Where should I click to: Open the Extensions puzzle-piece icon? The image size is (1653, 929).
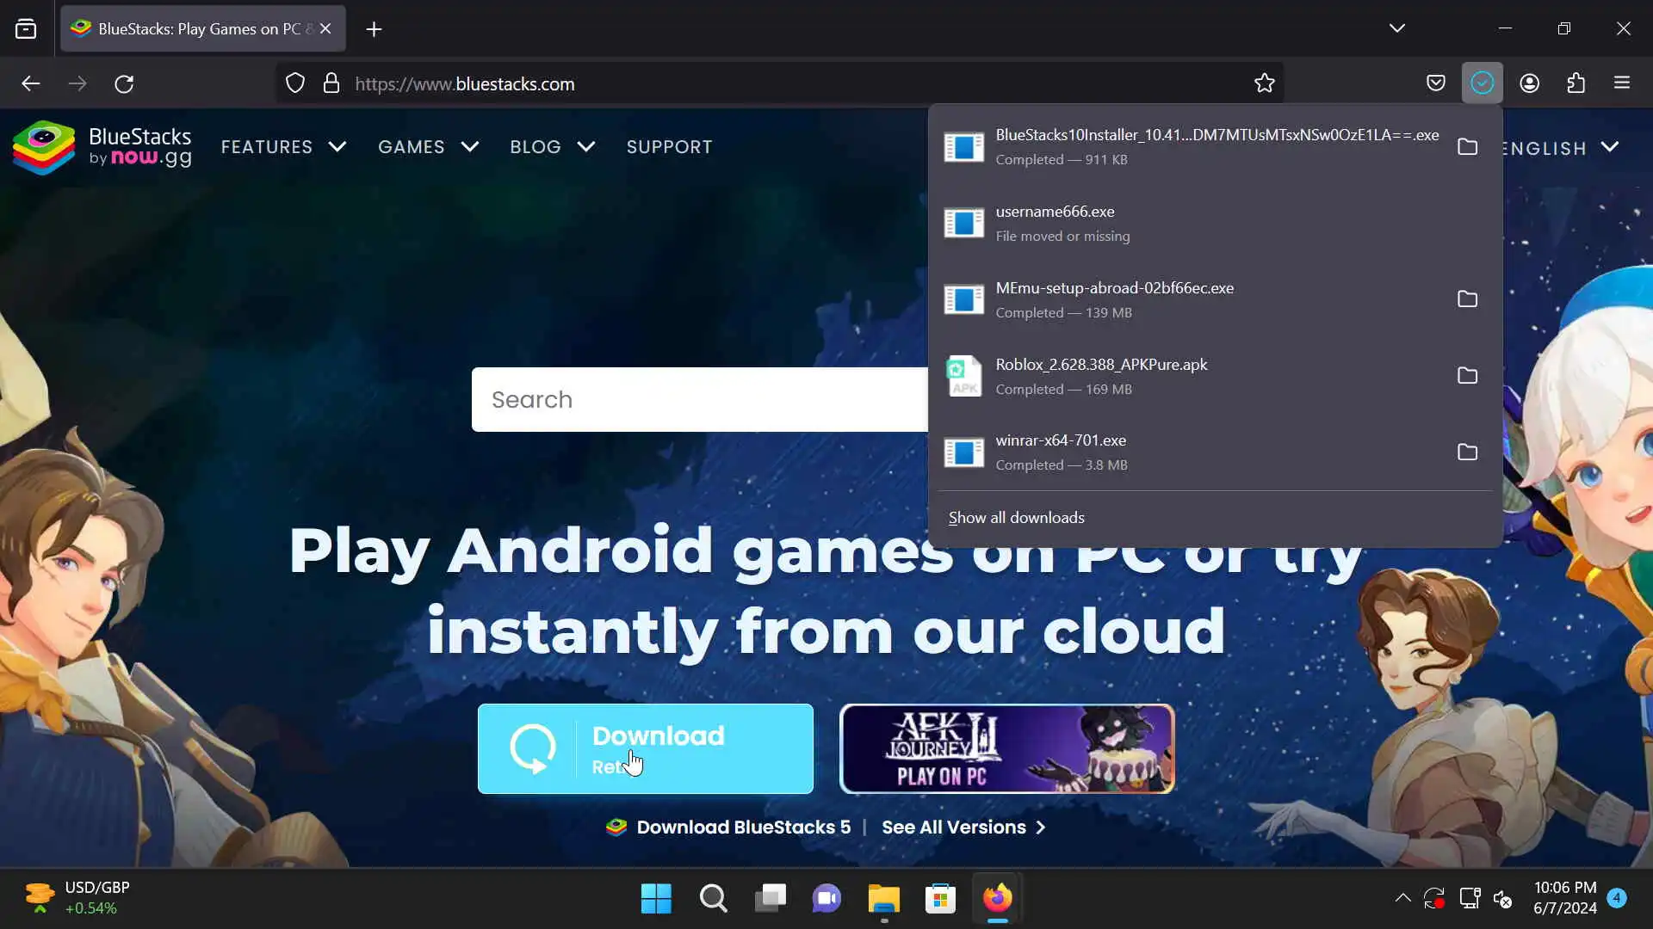coord(1576,83)
